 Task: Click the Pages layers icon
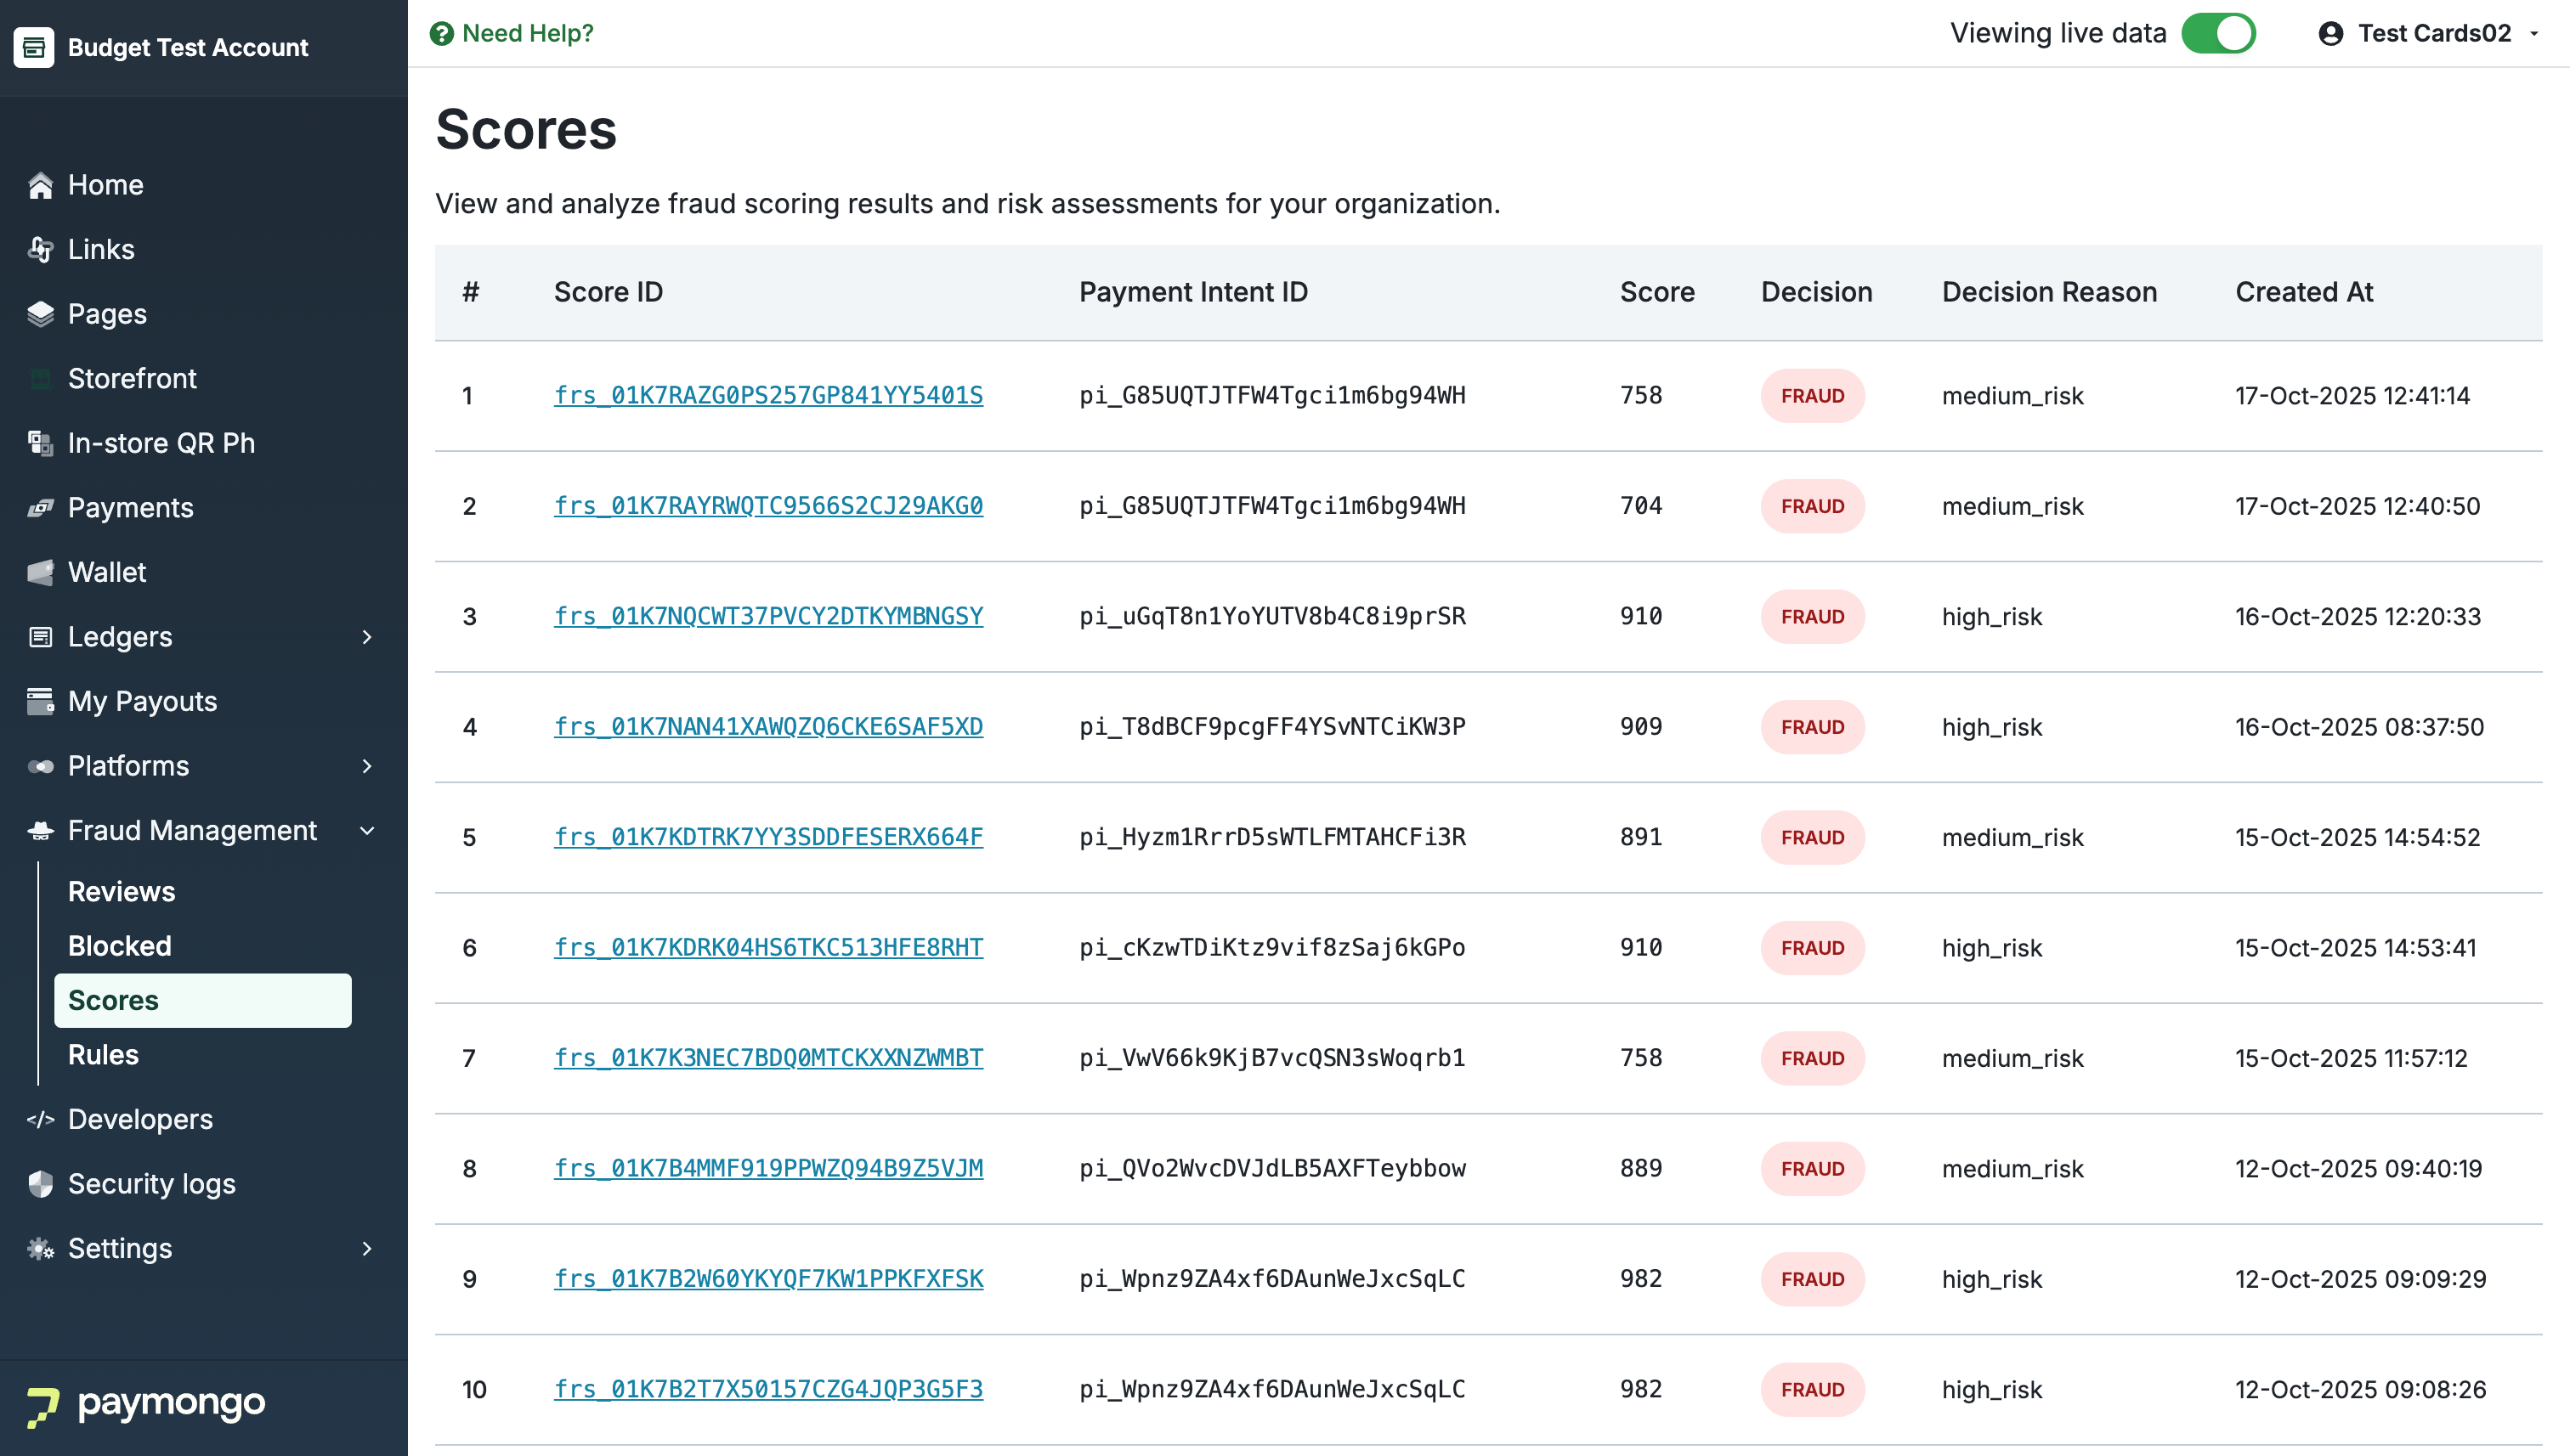point(40,314)
